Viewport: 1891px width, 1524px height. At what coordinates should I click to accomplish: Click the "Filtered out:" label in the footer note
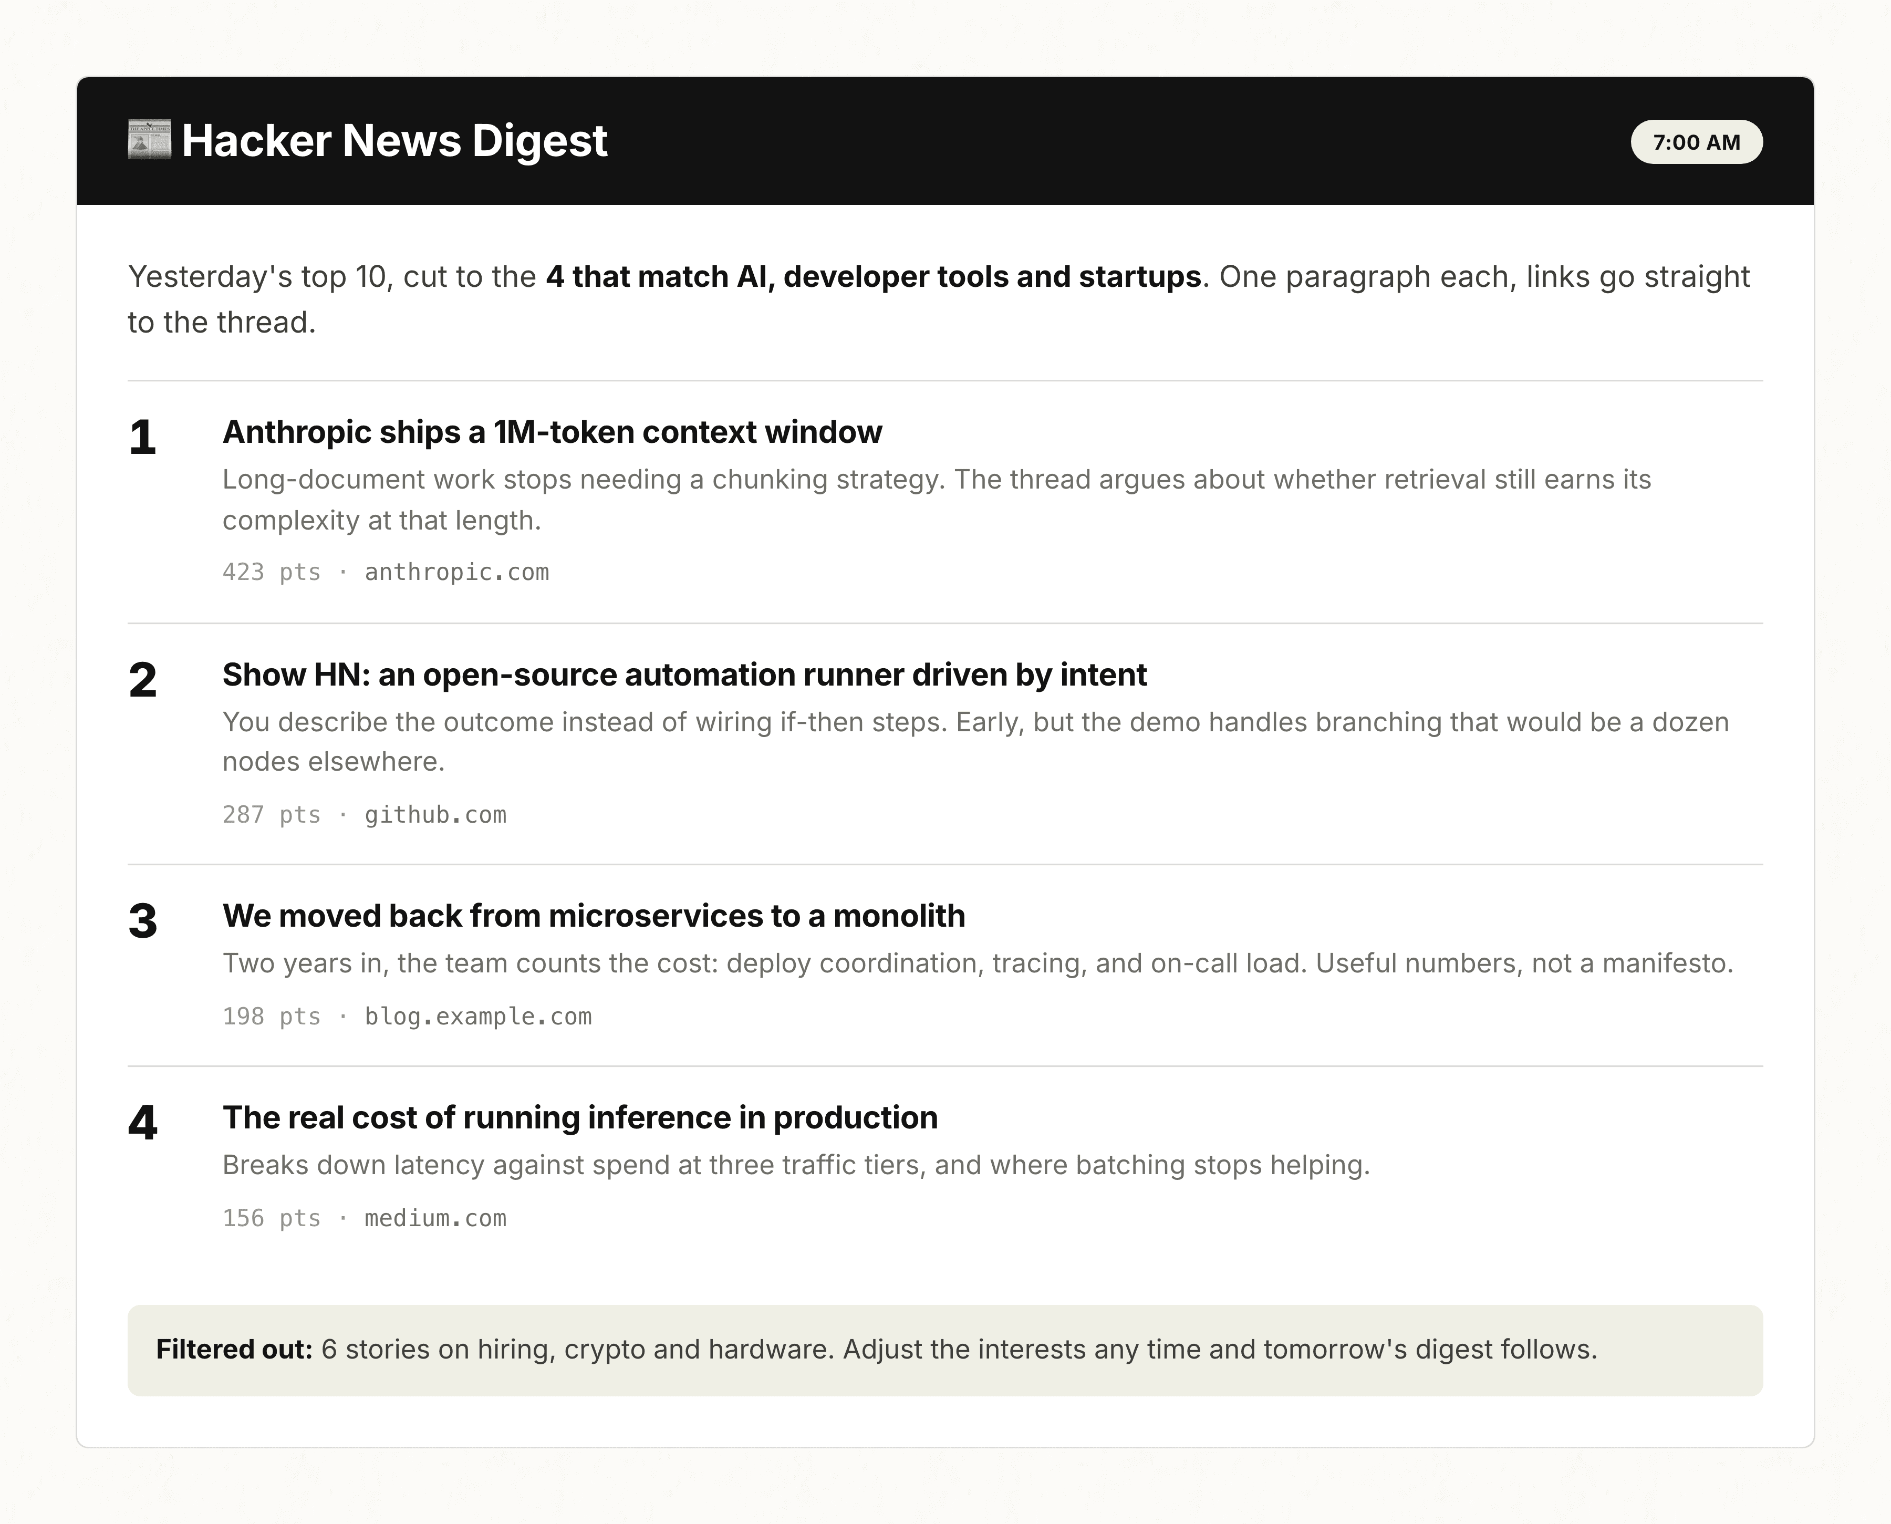[x=234, y=1349]
